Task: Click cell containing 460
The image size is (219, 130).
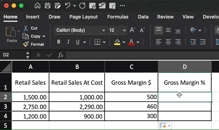Action: click(x=131, y=106)
